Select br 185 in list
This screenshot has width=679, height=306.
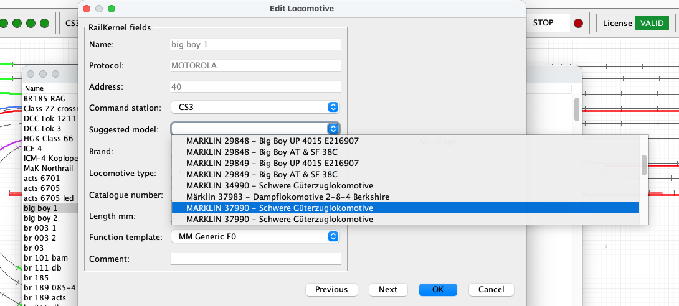pyautogui.click(x=50, y=277)
